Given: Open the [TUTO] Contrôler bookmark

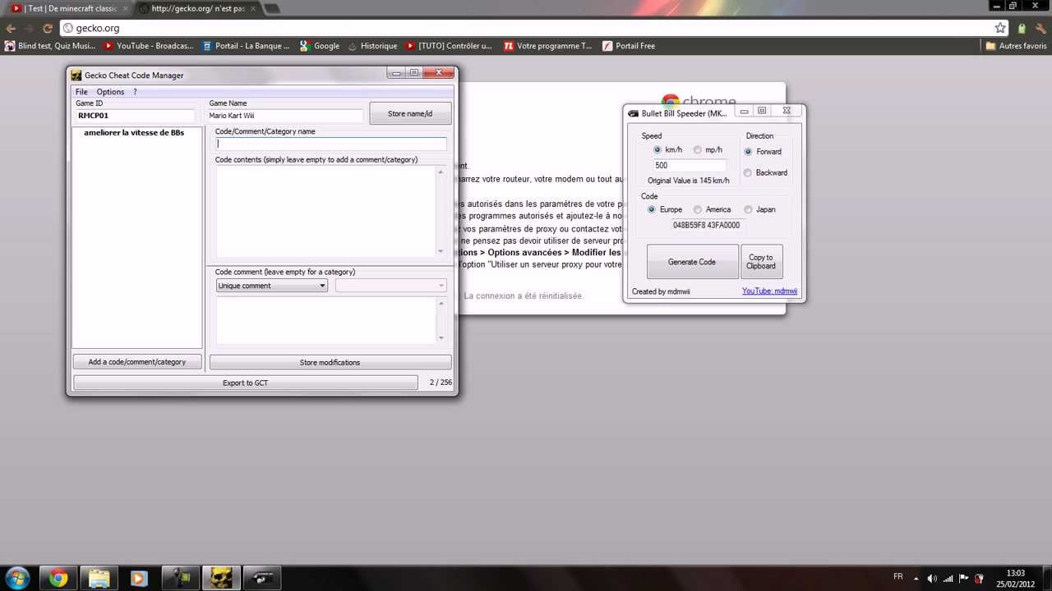Looking at the screenshot, I should (x=449, y=46).
